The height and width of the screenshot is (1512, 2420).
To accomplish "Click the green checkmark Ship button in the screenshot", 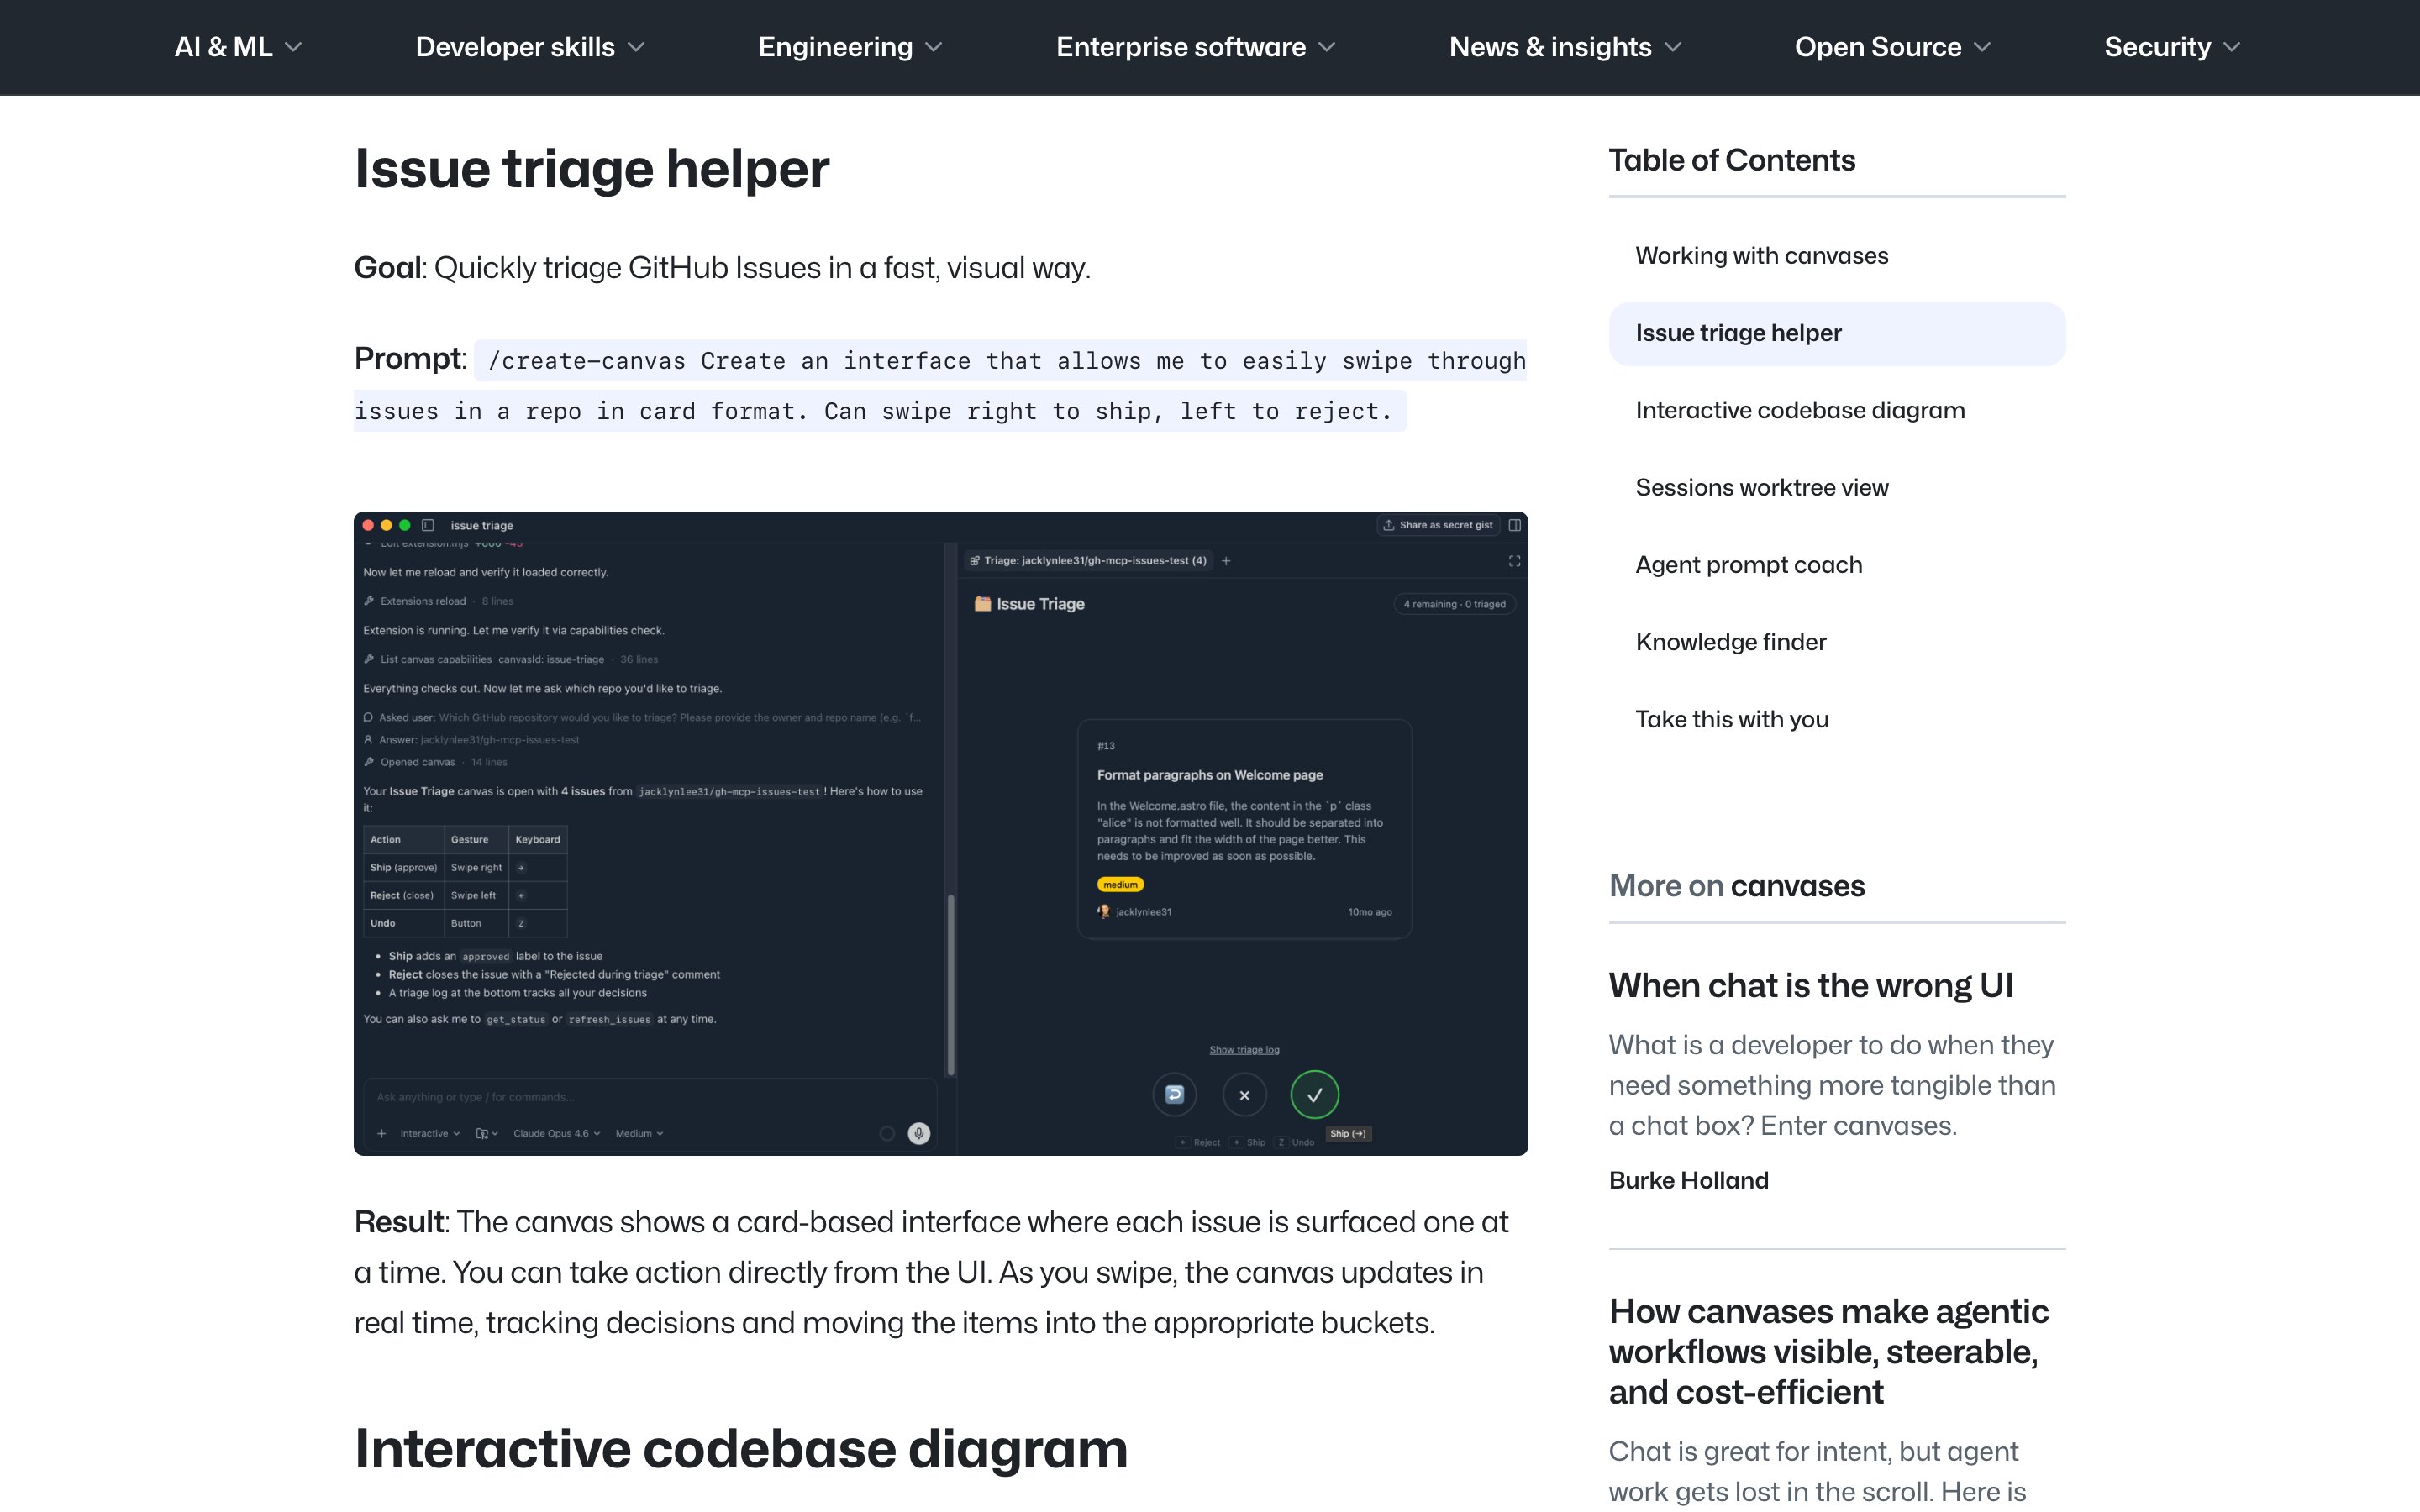I will click(1314, 1095).
